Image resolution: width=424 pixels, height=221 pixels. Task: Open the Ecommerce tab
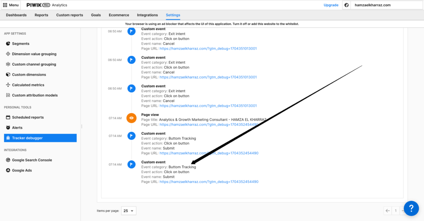tap(119, 15)
